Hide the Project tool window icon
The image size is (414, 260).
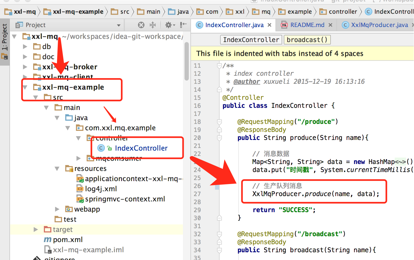click(x=183, y=25)
